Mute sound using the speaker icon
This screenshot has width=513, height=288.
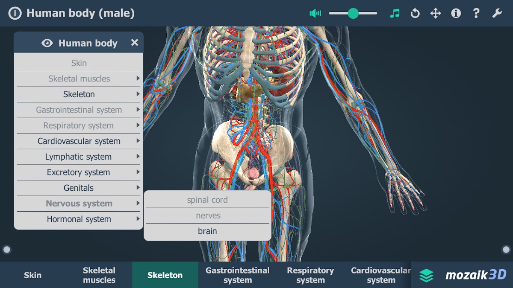(315, 13)
